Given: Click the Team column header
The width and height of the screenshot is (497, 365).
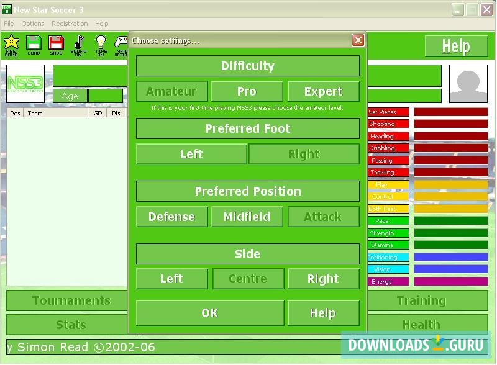Looking at the screenshot, I should point(55,113).
